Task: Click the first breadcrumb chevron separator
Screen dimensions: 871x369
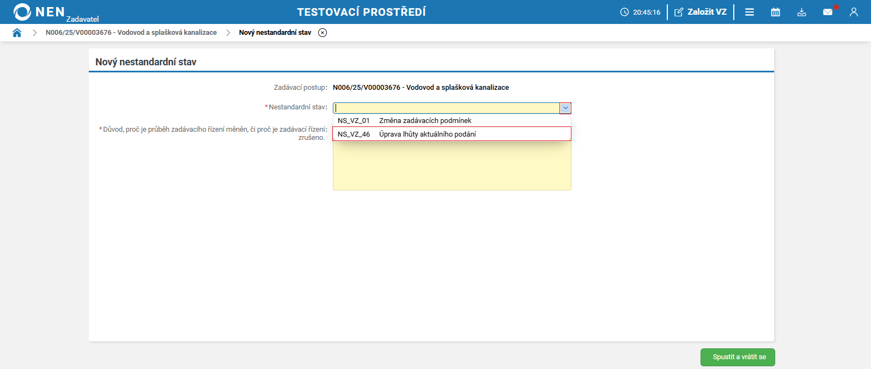Action: point(34,33)
